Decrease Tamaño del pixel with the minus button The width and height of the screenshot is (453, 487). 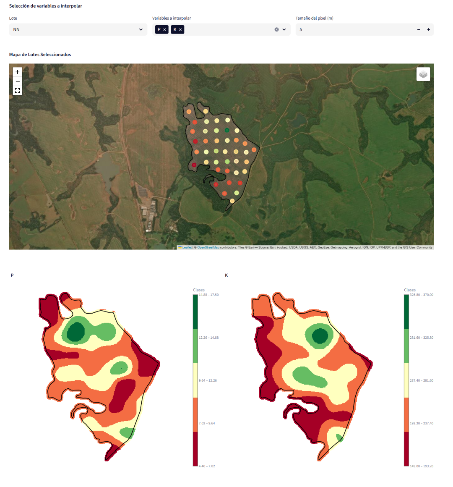coord(418,29)
